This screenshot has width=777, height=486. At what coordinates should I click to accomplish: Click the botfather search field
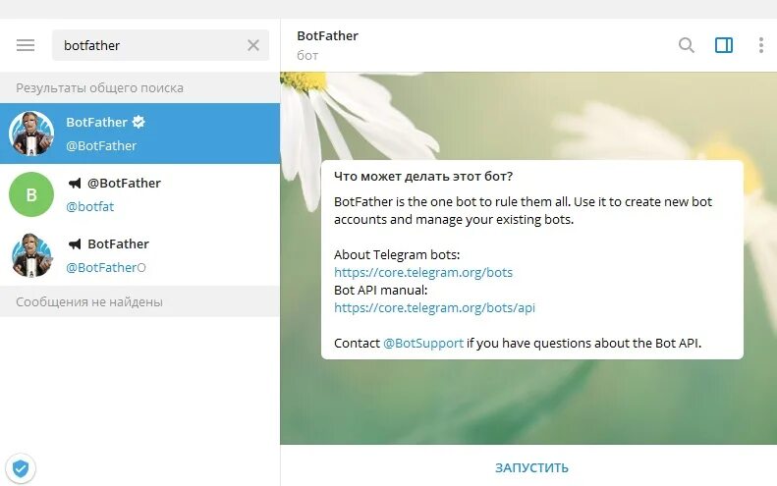[160, 45]
